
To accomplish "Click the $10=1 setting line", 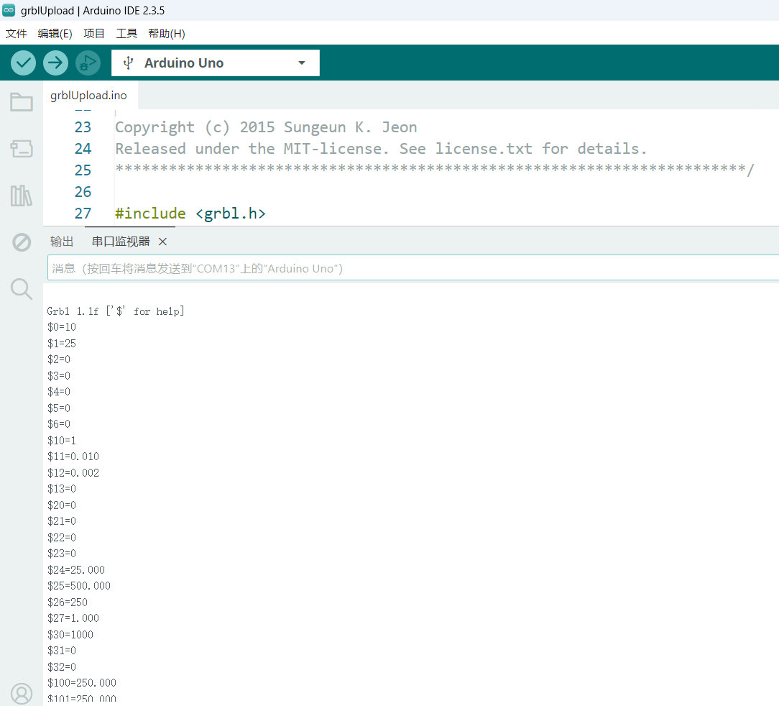I will (62, 441).
